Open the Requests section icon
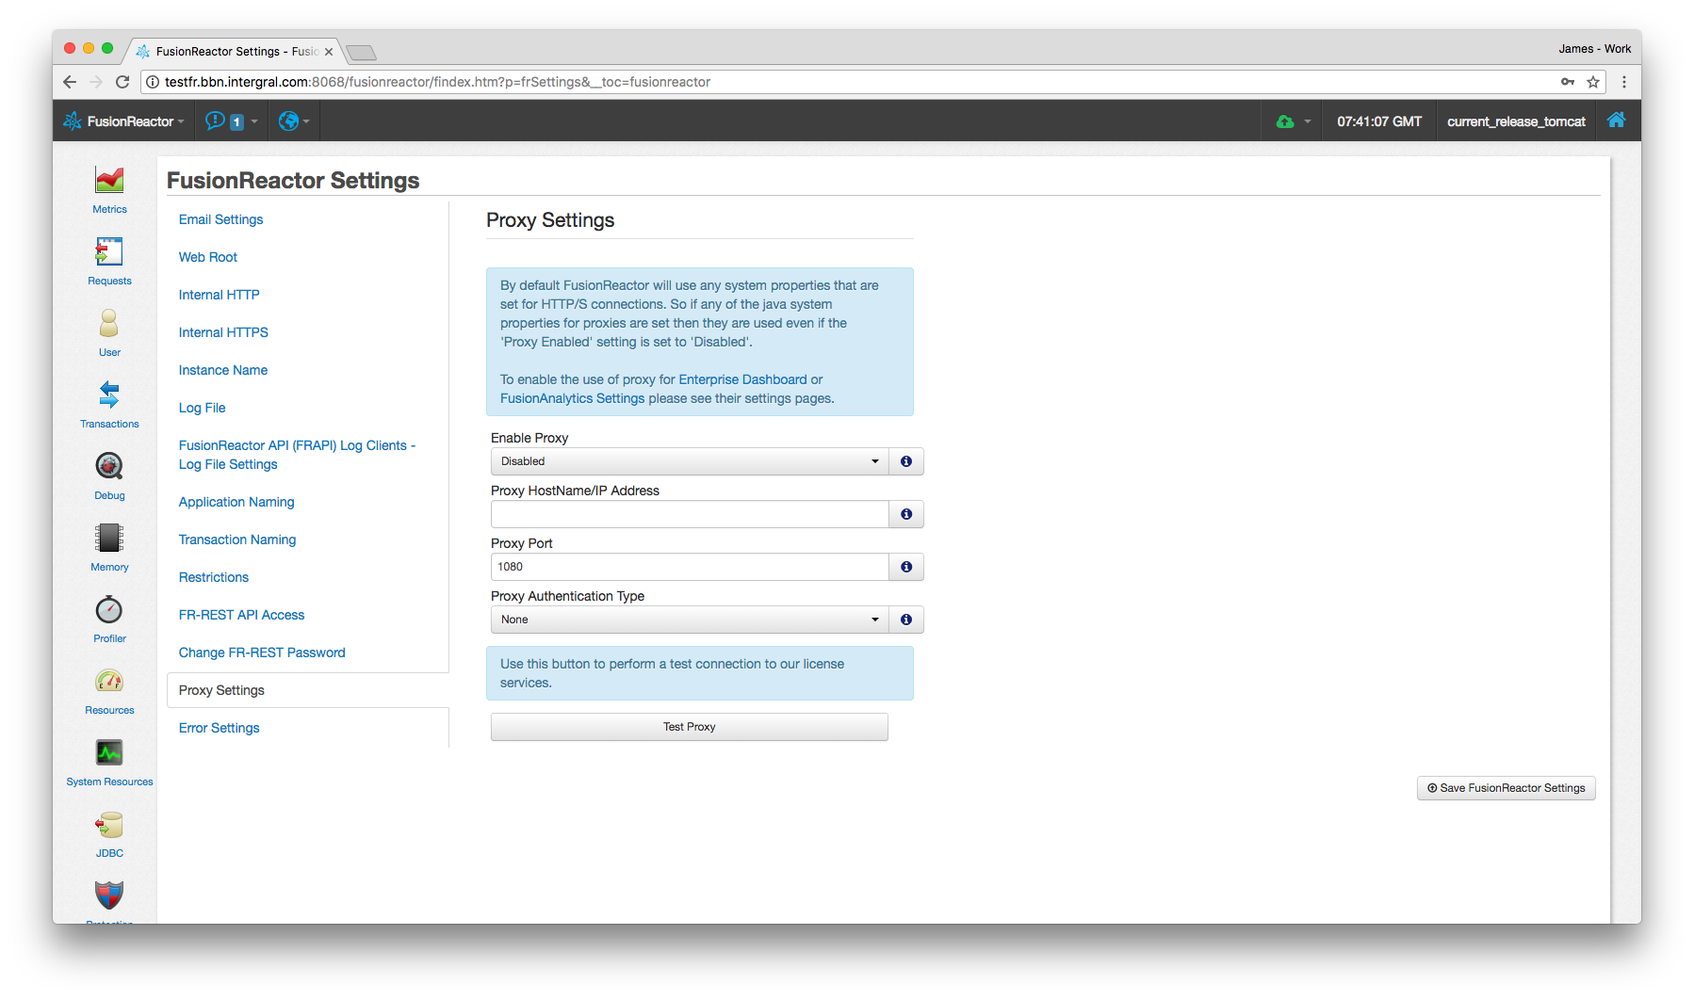Viewport: 1694px width, 999px height. pyautogui.click(x=109, y=251)
